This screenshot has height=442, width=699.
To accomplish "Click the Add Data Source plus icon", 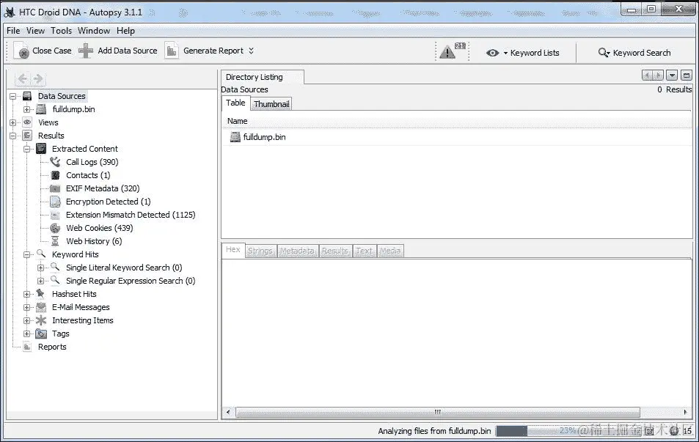I will pos(86,51).
